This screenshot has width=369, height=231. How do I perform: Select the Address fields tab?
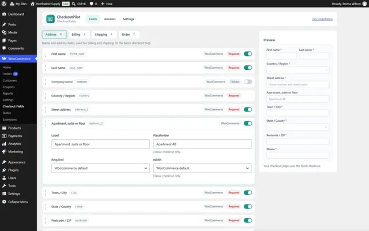pyautogui.click(x=54, y=35)
